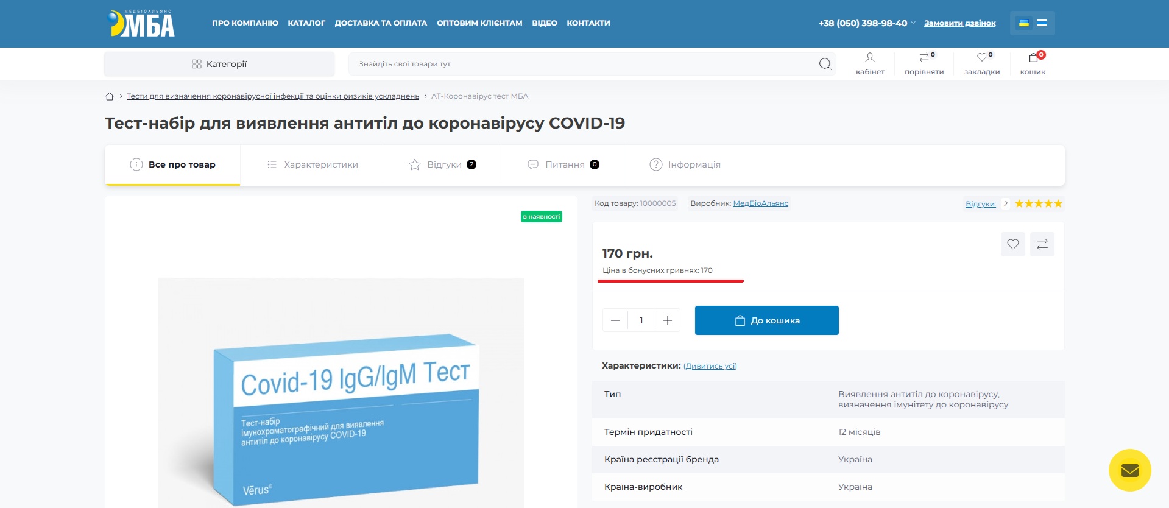Click the MBA logo in header
The image size is (1169, 508).
(141, 24)
